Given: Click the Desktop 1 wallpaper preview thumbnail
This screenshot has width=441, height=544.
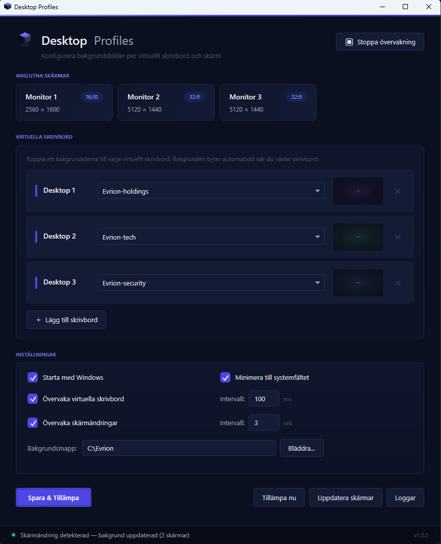Looking at the screenshot, I should pyautogui.click(x=358, y=191).
